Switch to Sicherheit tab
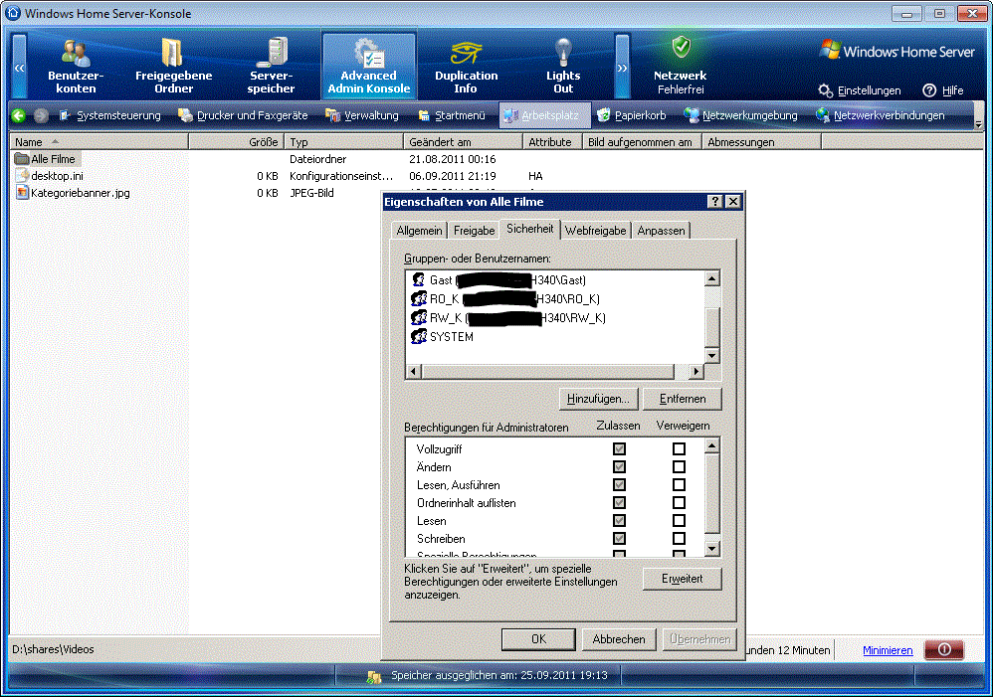Image resolution: width=993 pixels, height=697 pixels. coord(530,229)
